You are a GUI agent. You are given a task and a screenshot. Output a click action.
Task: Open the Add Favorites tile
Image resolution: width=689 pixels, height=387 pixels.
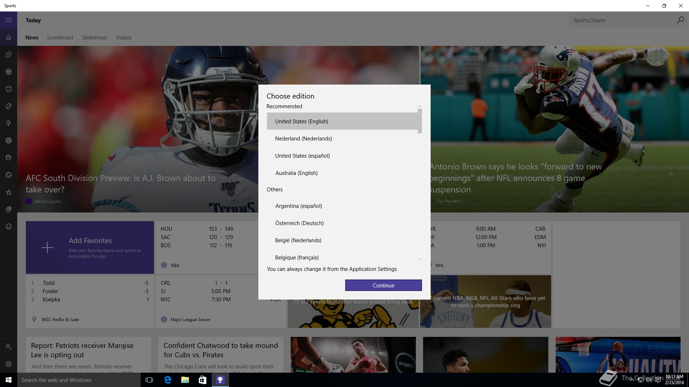[x=90, y=247]
